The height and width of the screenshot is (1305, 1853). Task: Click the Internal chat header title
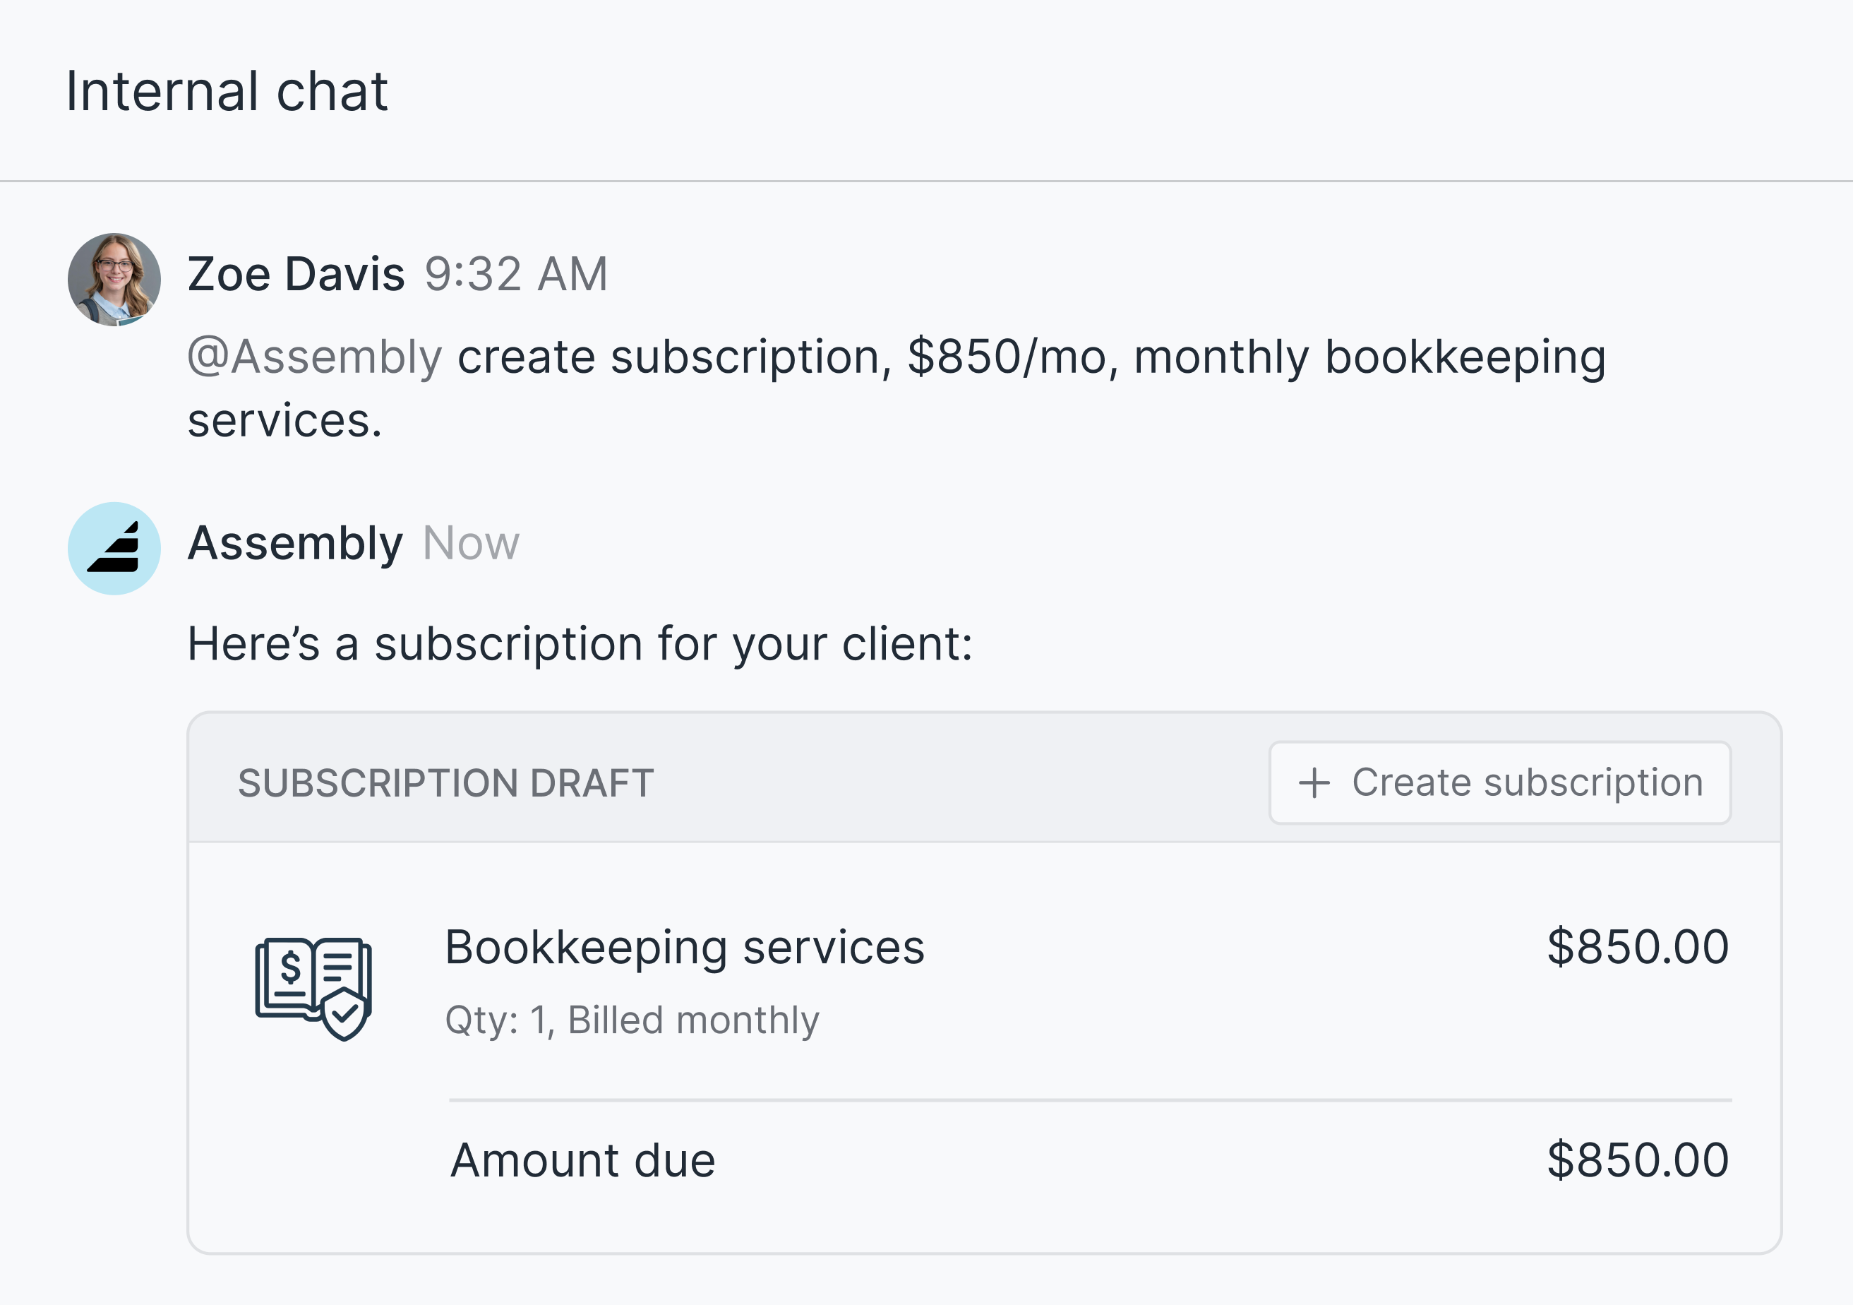tap(227, 90)
